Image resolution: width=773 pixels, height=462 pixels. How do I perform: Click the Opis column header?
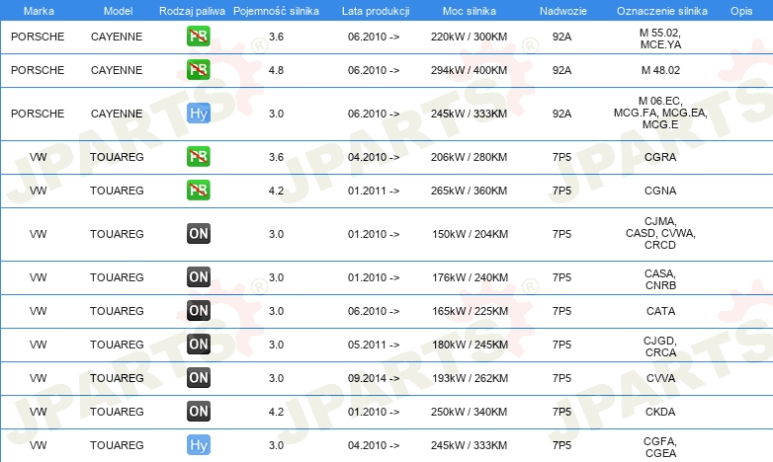[741, 11]
